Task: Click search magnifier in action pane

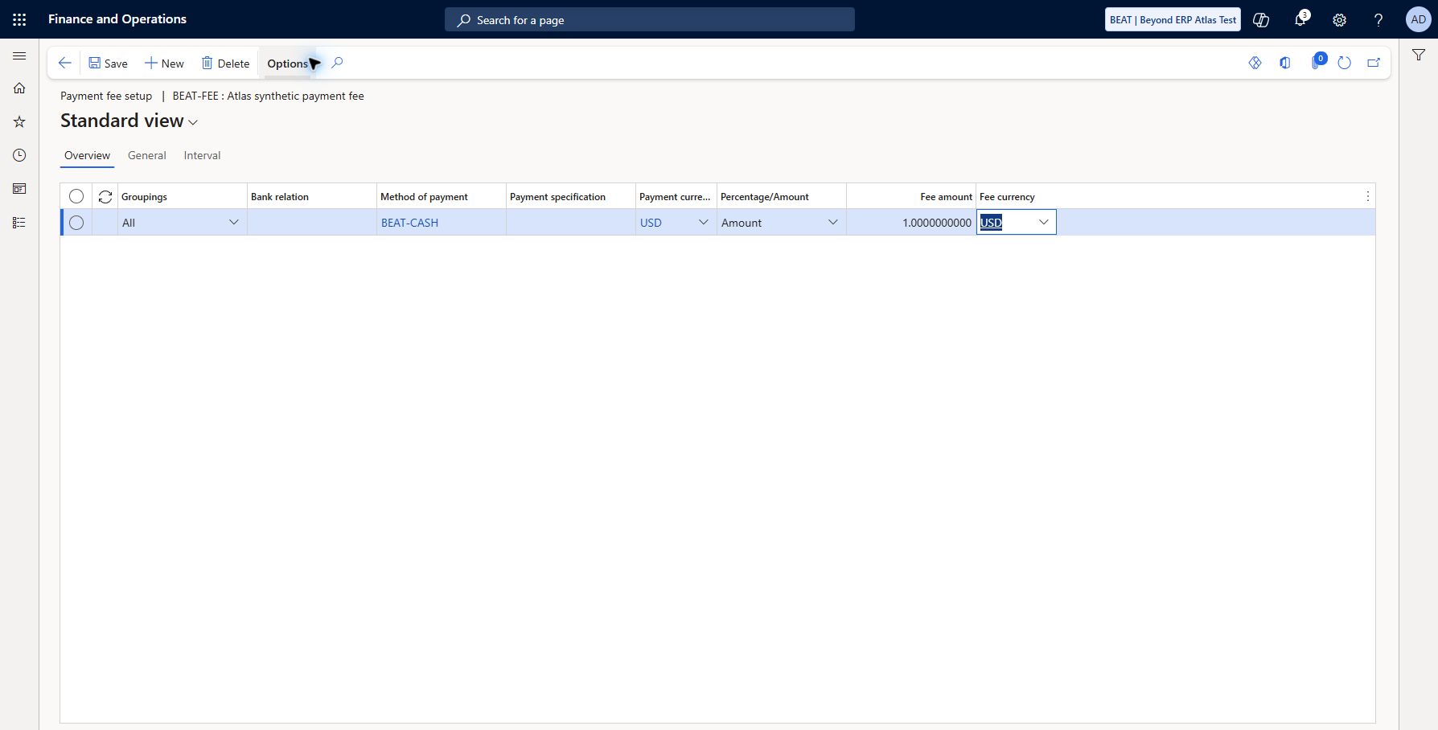Action: coord(337,63)
